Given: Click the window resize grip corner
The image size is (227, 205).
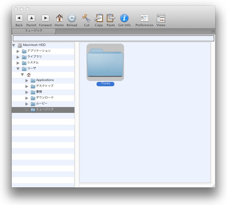Looking at the screenshot, I should click(x=213, y=185).
